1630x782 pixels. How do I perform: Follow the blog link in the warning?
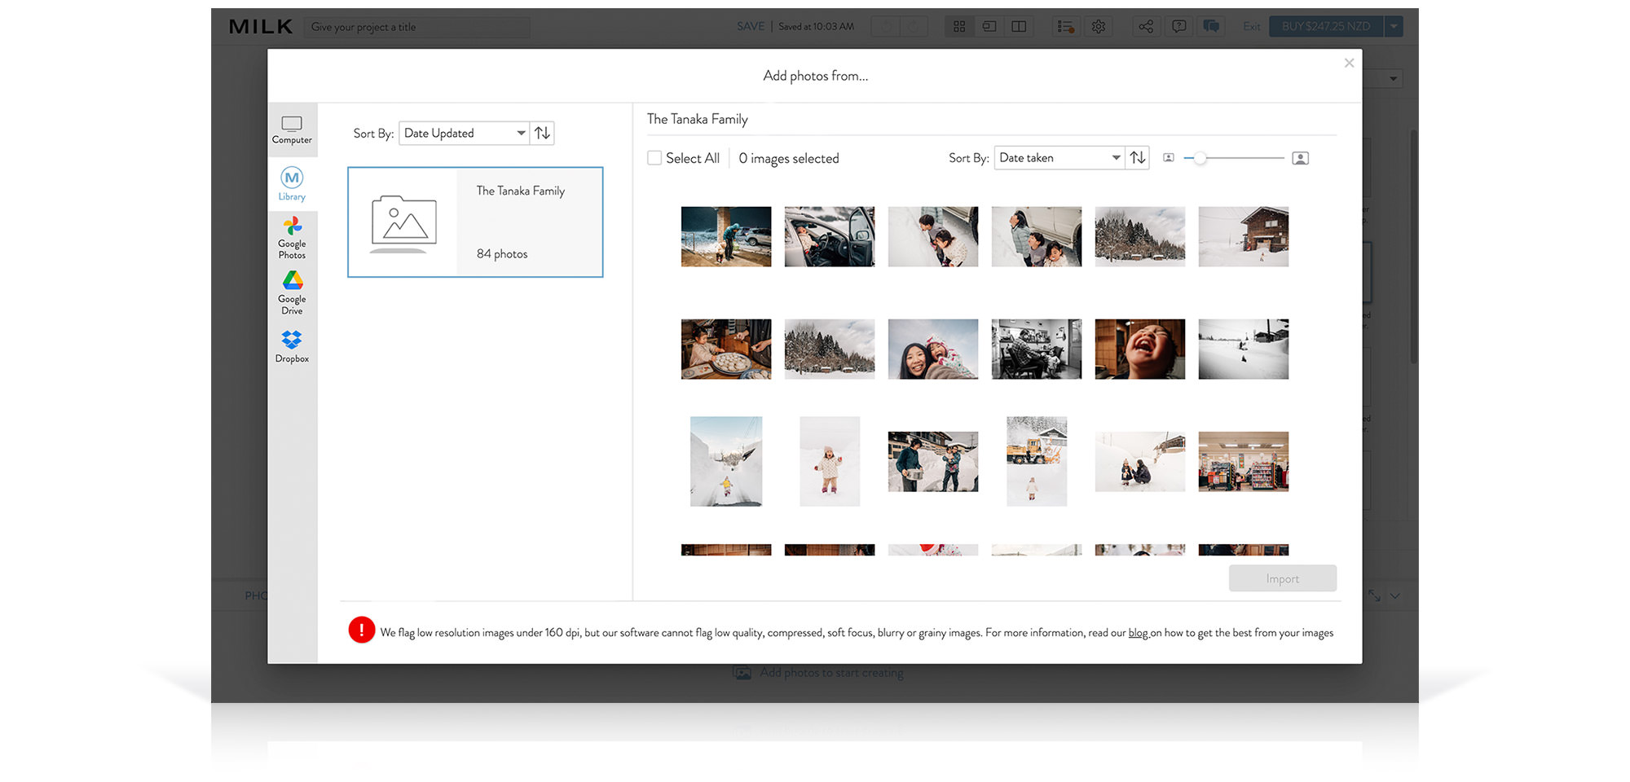[1138, 633]
